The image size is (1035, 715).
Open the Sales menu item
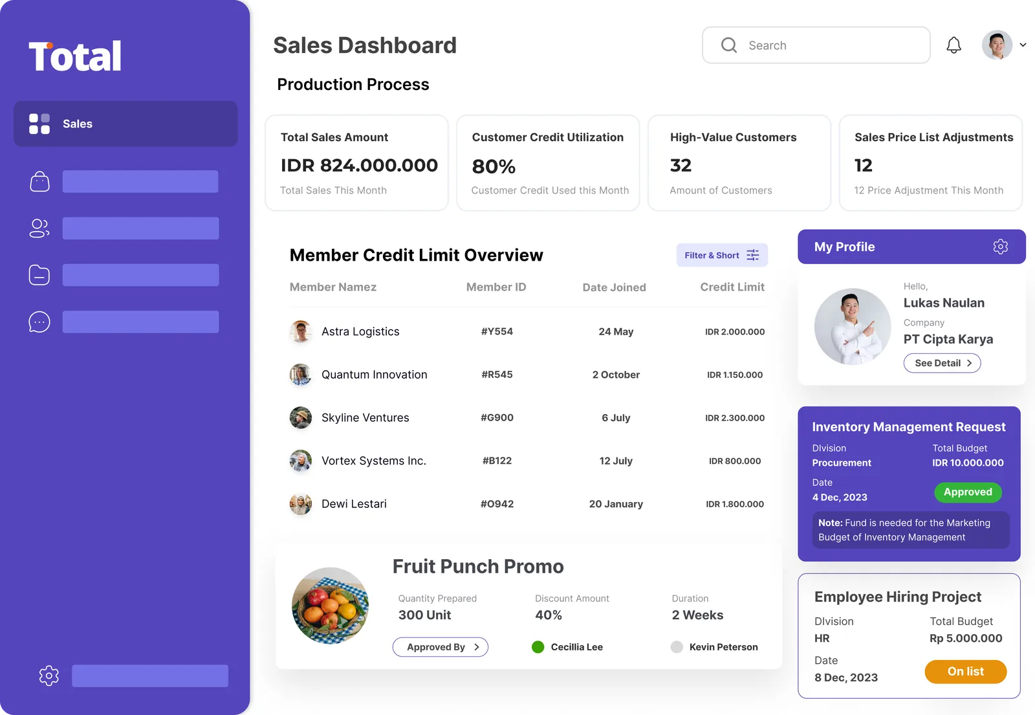pyautogui.click(x=125, y=124)
